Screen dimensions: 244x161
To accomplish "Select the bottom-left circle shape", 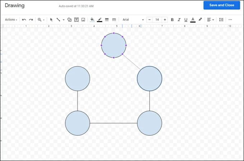I will tap(78, 123).
